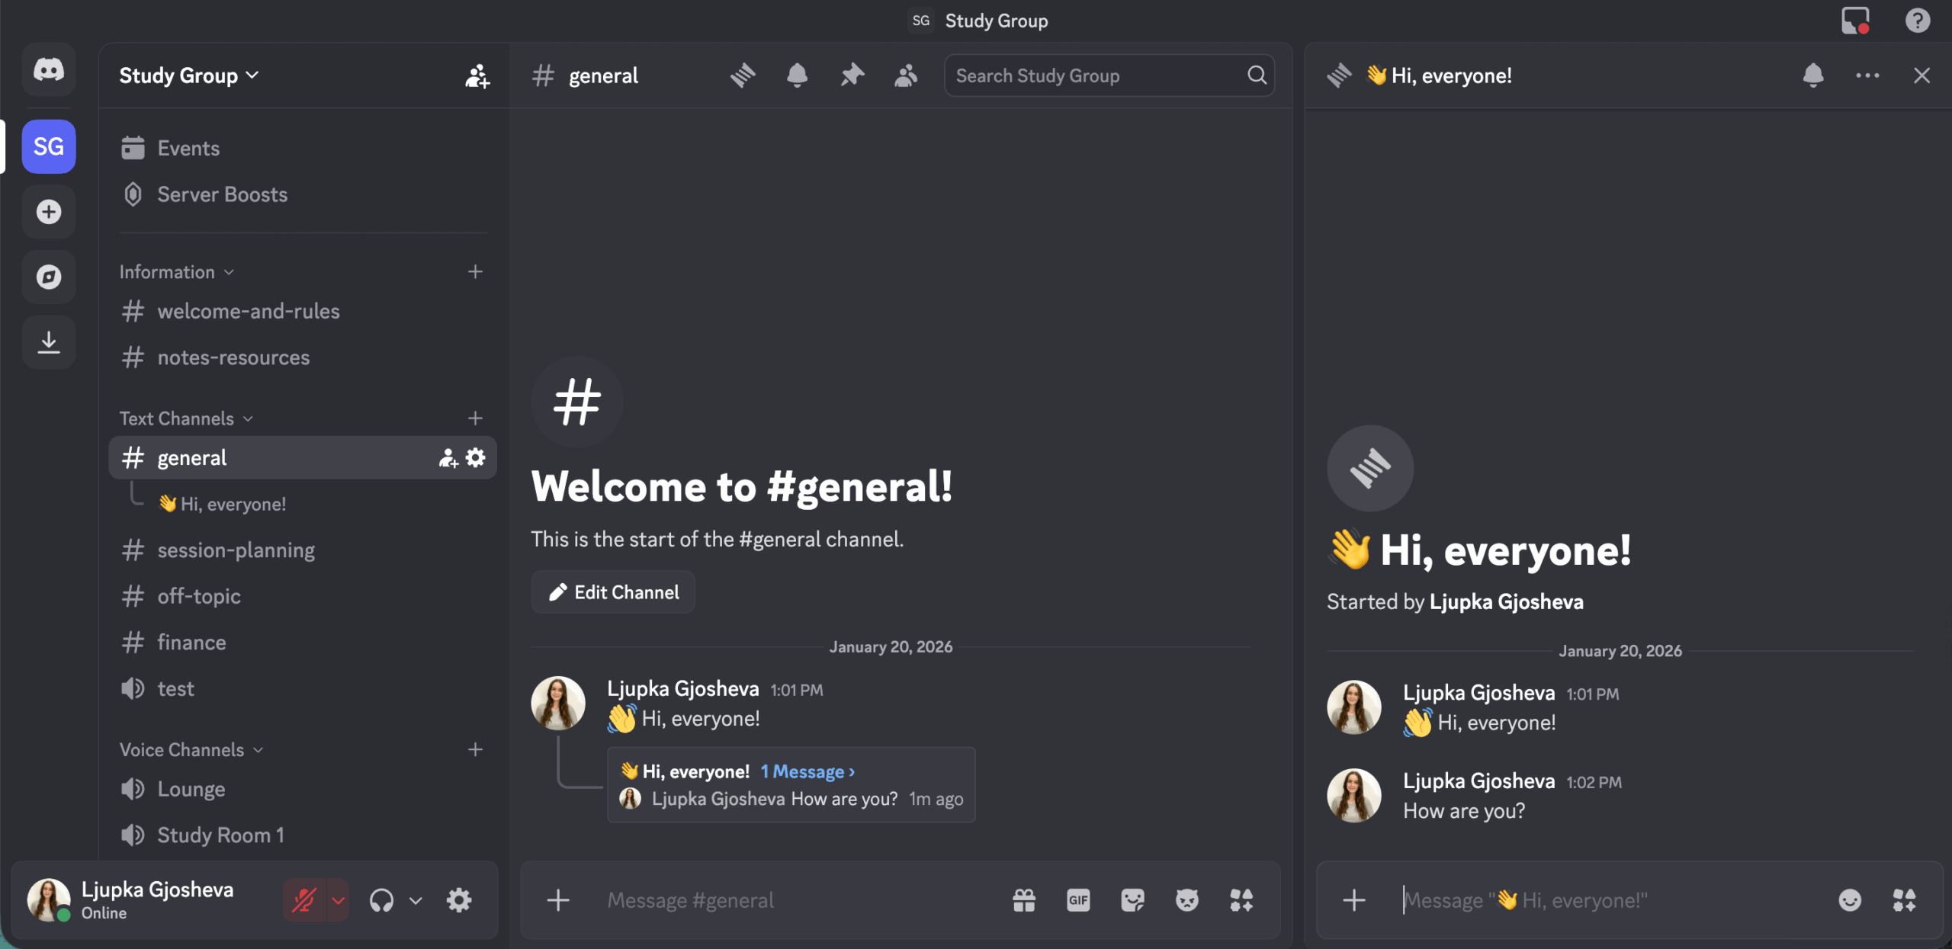Open pinned messages for #general
Image resolution: width=1952 pixels, height=949 pixels.
(x=852, y=75)
